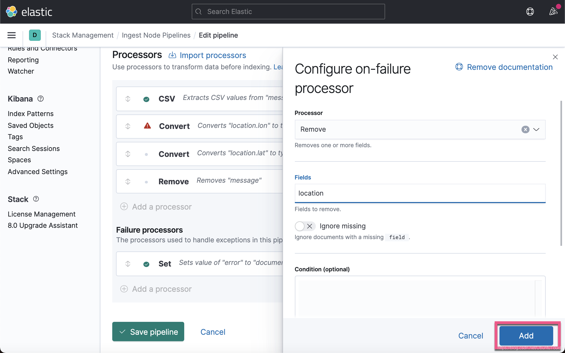Click the Remove documentation link
565x353 pixels.
510,67
